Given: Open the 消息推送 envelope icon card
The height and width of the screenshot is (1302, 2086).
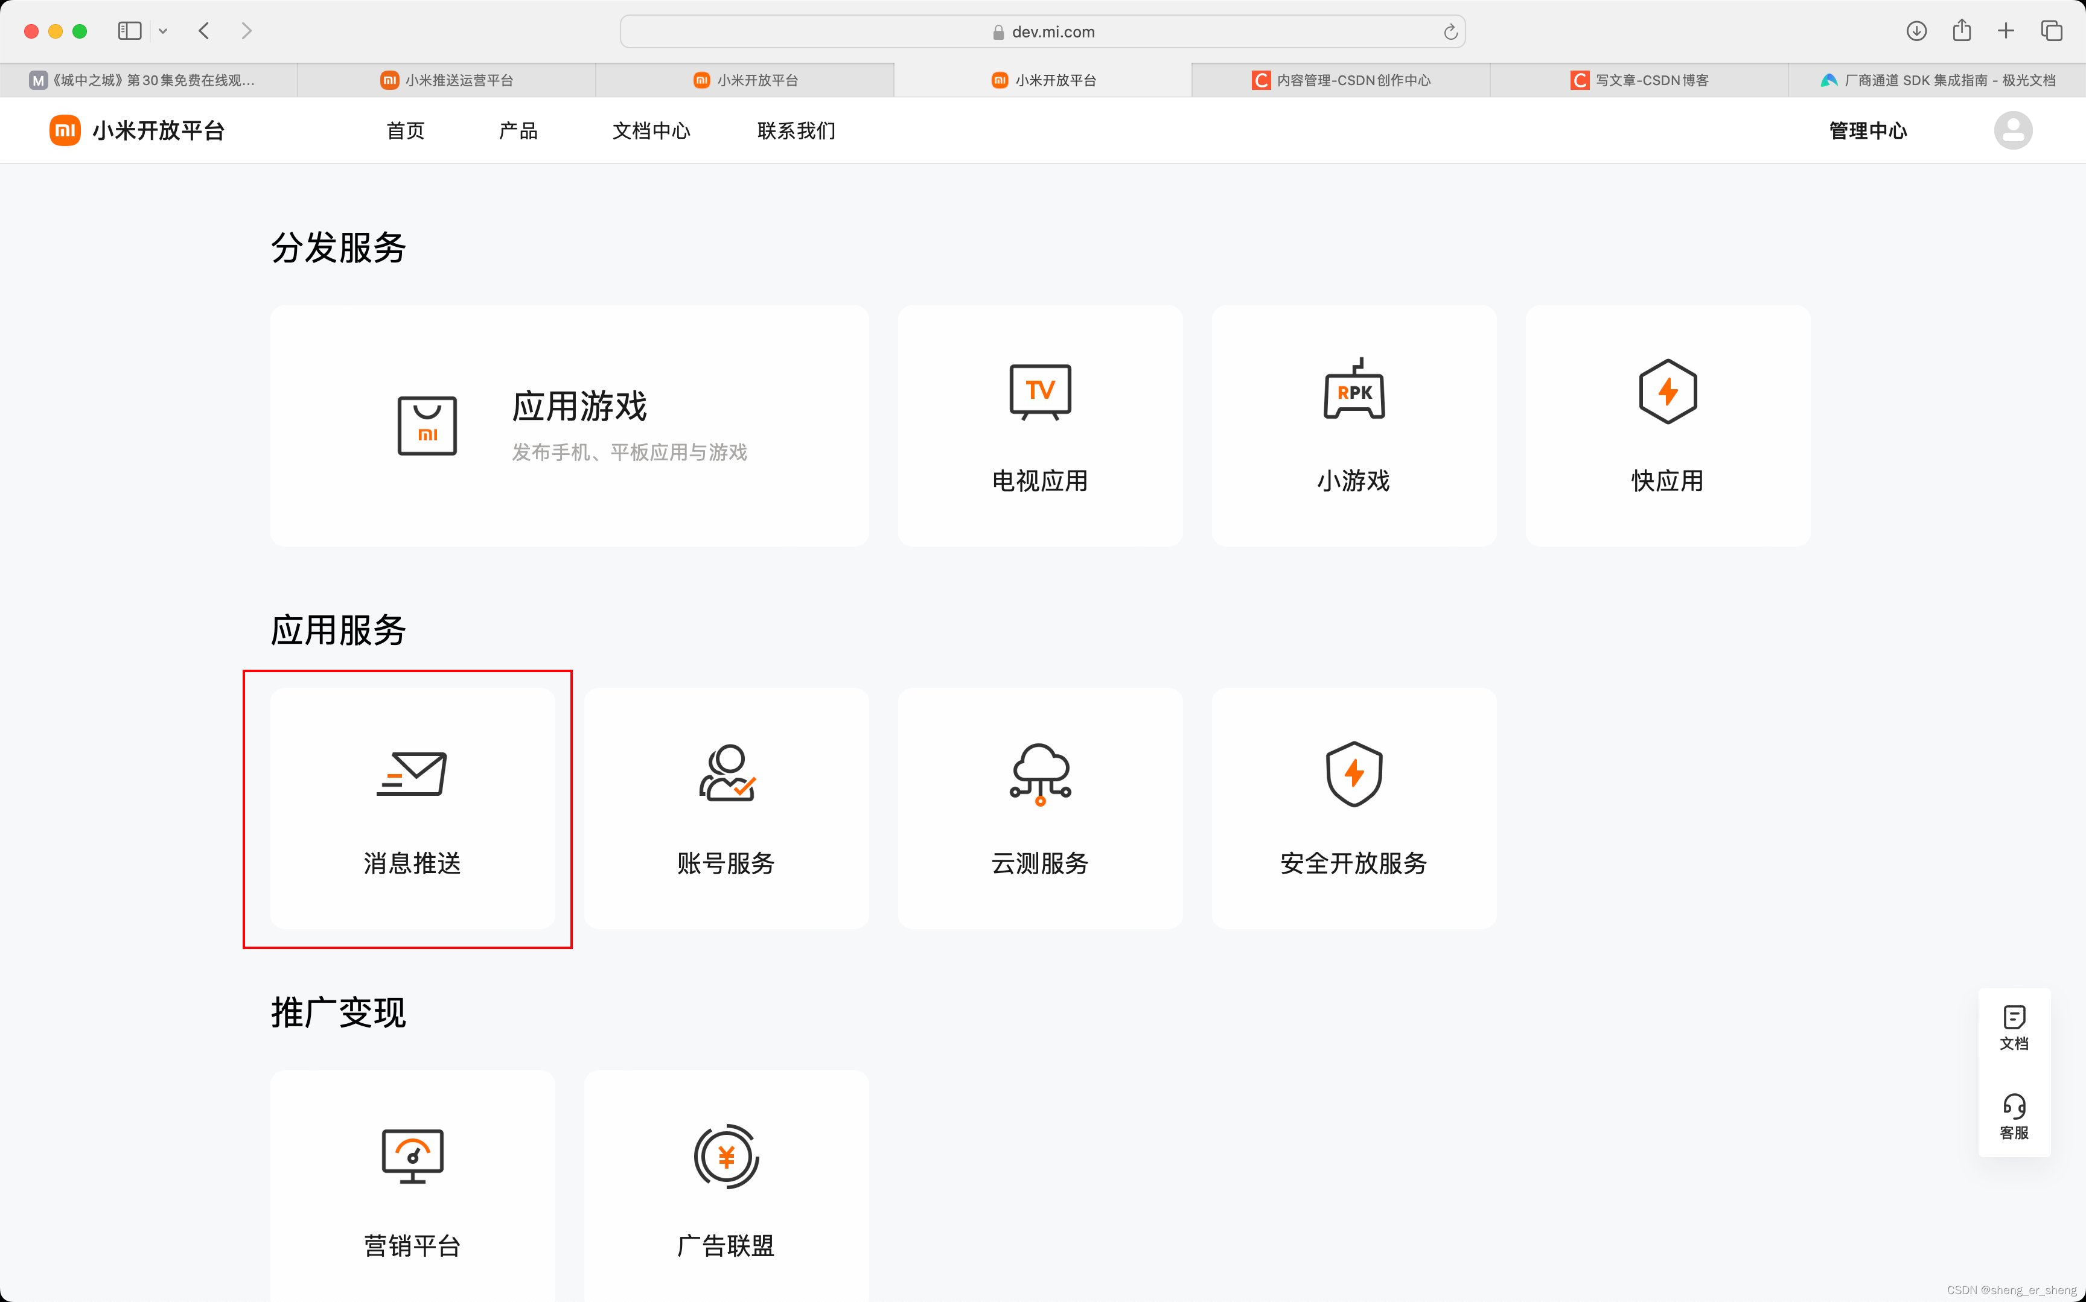Looking at the screenshot, I should click(412, 773).
